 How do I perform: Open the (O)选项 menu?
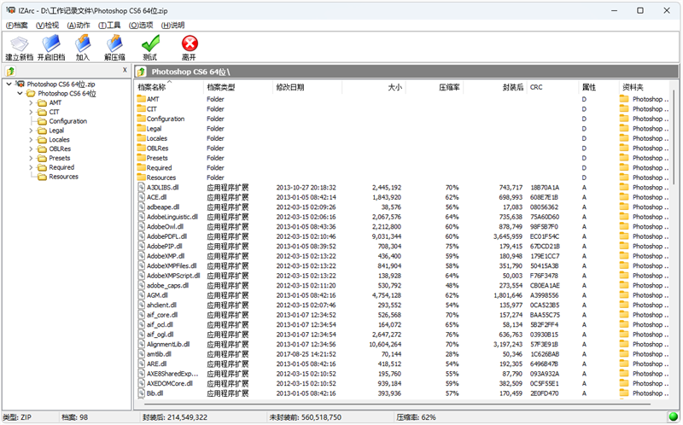coord(141,26)
